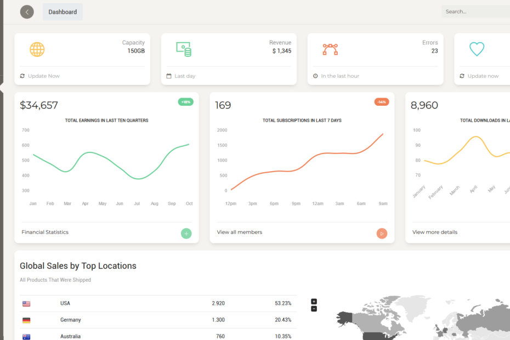
Task: Open View all members link
Action: point(240,232)
